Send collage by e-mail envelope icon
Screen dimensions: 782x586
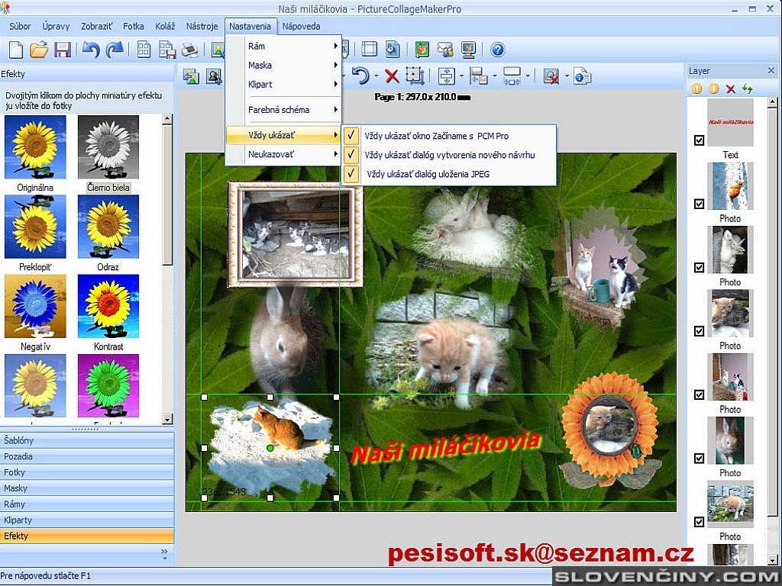(445, 50)
